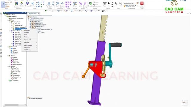This screenshot has height=107, width=191.
Task: Open motion Options settings in ribbon
Action: [75, 4]
